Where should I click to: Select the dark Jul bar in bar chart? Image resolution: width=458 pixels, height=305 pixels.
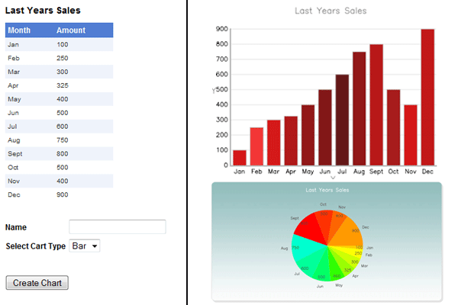342,120
